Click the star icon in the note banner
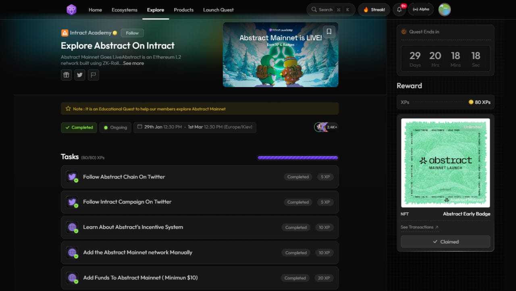Screen dimensions: 516x291 click(68, 109)
